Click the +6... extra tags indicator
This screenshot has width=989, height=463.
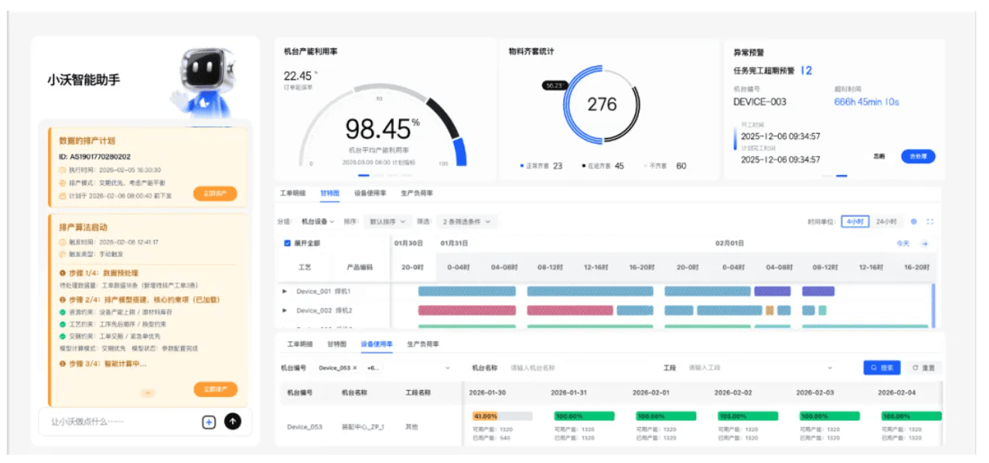[x=374, y=368]
